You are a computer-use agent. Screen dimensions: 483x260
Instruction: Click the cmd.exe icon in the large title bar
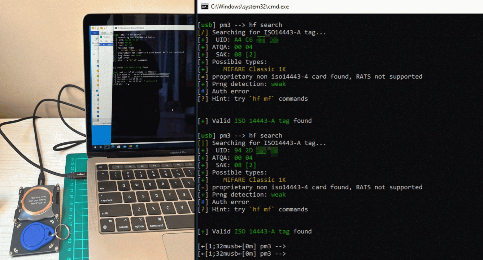click(204, 6)
